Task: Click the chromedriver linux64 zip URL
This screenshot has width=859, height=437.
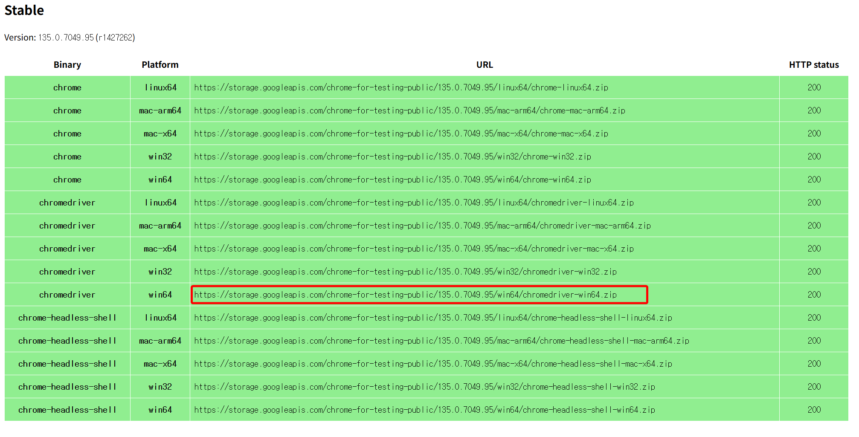Action: coord(414,203)
